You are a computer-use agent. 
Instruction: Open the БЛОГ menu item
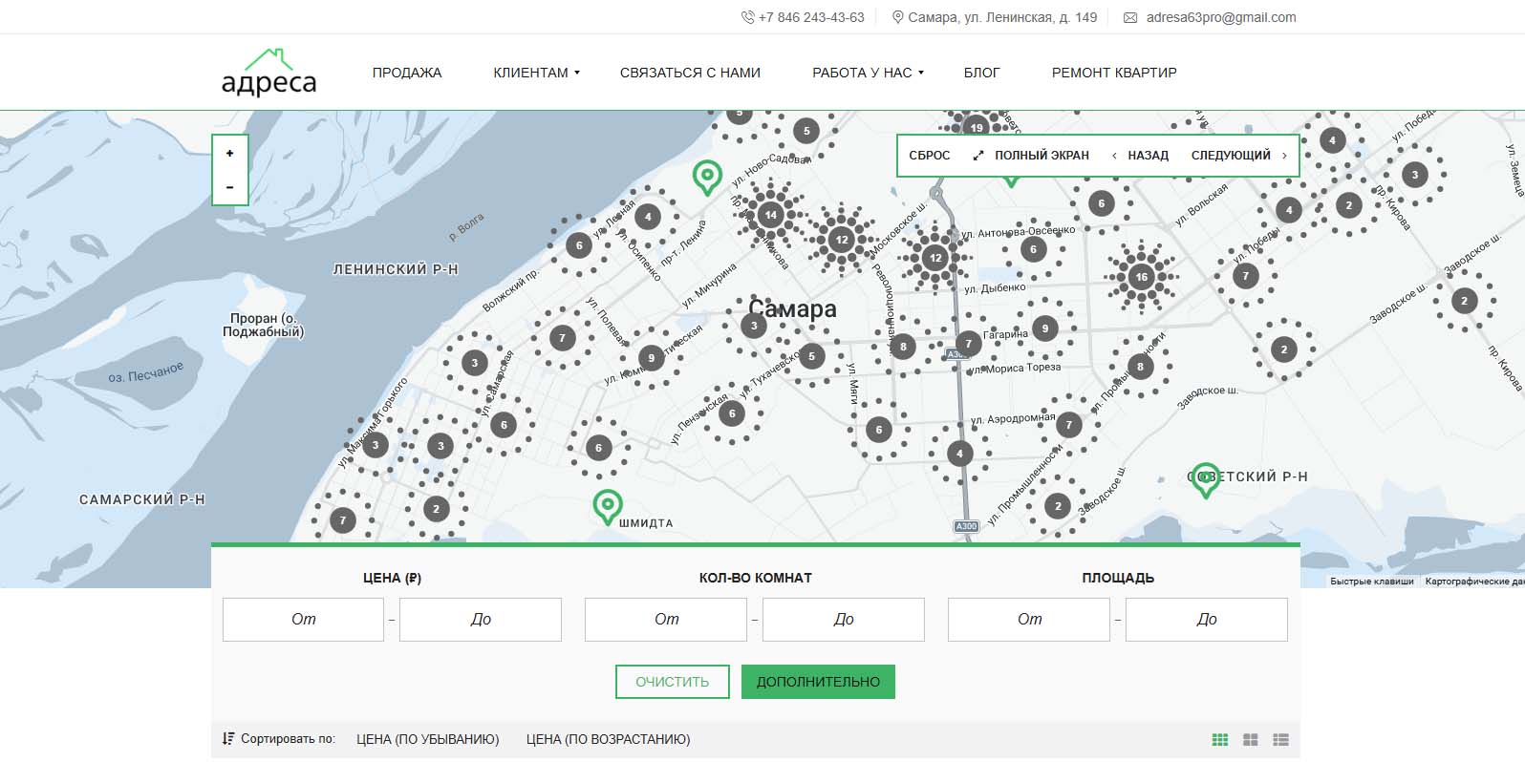[x=981, y=73]
